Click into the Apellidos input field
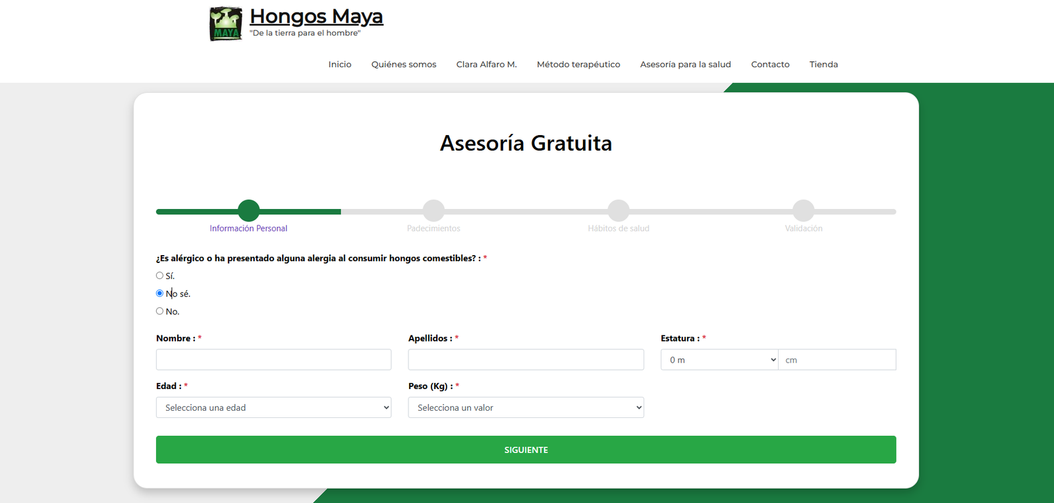Image resolution: width=1054 pixels, height=503 pixels. pos(526,360)
